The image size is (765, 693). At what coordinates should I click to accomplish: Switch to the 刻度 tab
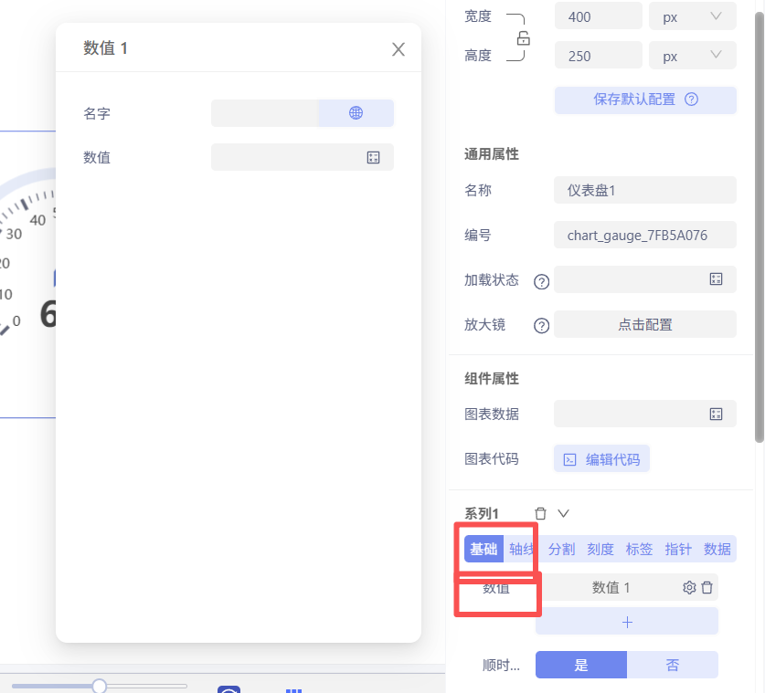coord(600,549)
